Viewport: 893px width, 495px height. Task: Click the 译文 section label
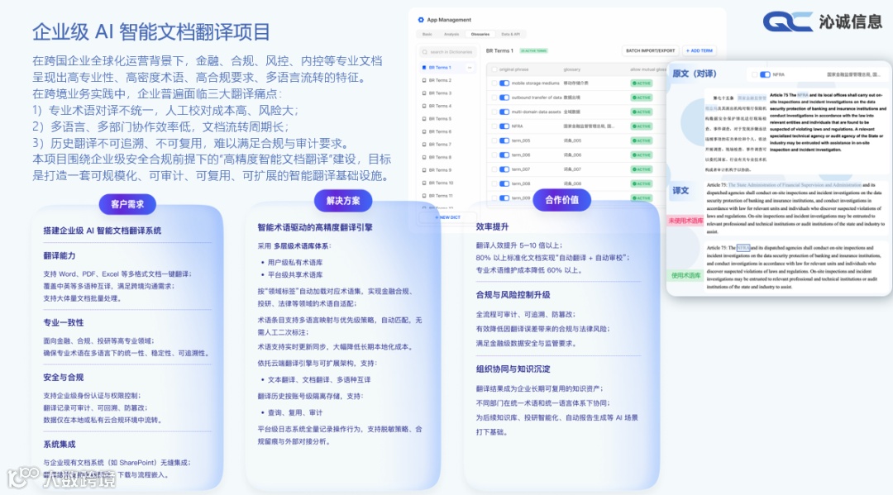coord(680,190)
